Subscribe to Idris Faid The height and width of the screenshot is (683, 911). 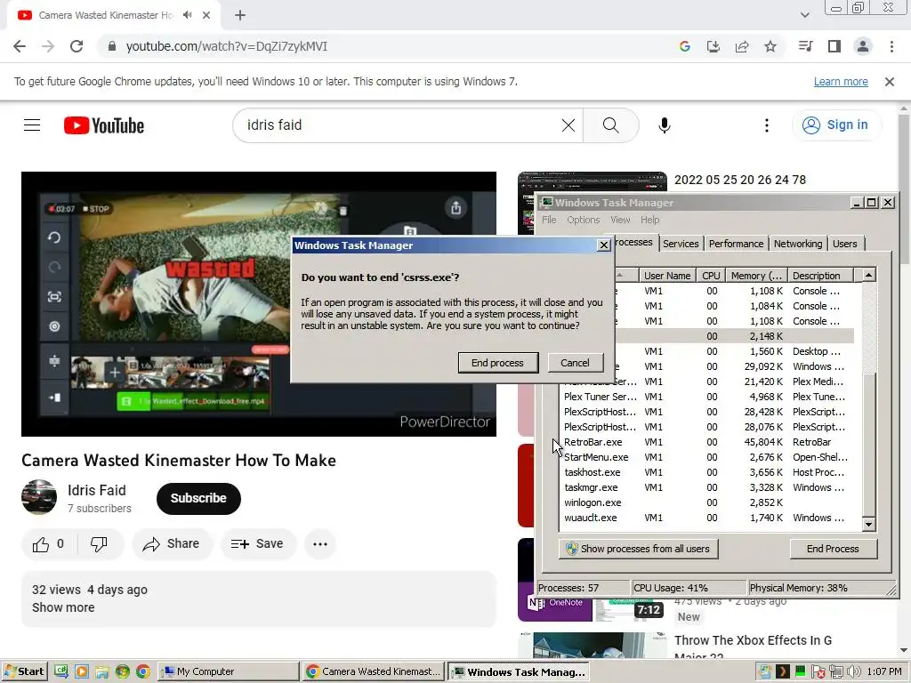(198, 498)
